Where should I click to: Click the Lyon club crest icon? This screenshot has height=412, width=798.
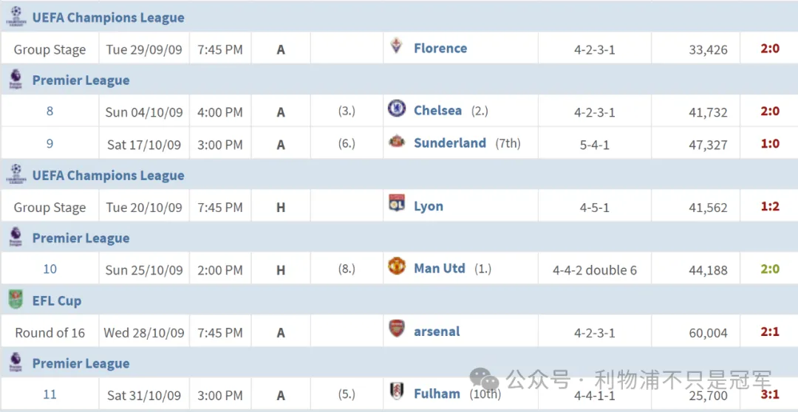[x=397, y=205]
